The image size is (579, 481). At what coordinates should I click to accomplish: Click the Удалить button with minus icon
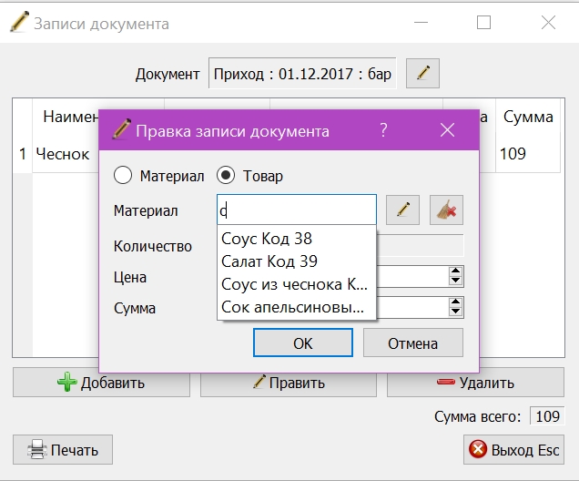coord(475,383)
